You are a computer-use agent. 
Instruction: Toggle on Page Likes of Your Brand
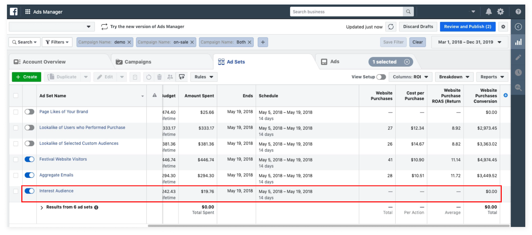pos(30,112)
